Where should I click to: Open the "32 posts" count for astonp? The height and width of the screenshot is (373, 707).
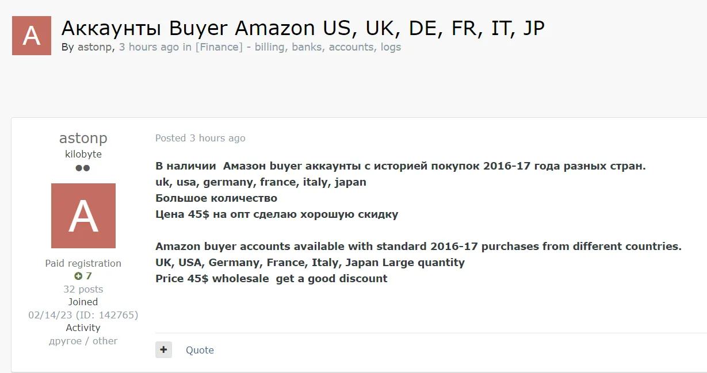click(83, 289)
